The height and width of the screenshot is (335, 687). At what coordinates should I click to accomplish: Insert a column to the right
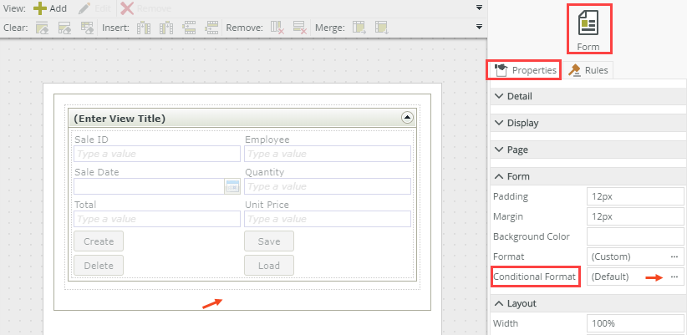166,28
